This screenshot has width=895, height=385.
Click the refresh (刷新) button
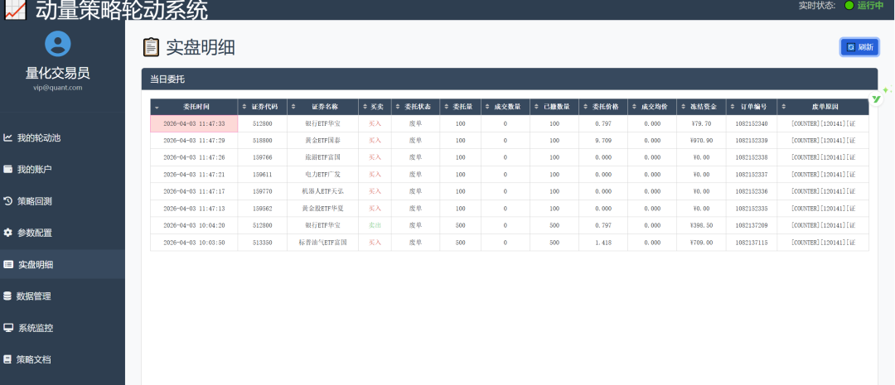[859, 47]
